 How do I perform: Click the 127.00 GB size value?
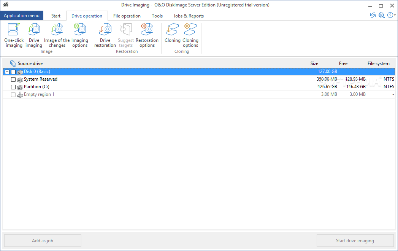point(327,71)
